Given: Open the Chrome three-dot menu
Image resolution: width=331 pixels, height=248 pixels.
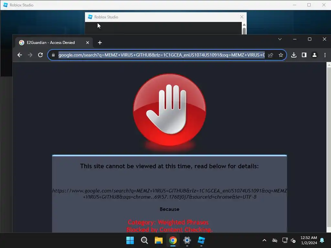Looking at the screenshot, I should [x=325, y=55].
